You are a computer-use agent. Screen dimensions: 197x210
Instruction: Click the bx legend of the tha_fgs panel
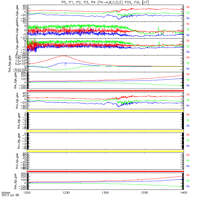[x=188, y=18]
